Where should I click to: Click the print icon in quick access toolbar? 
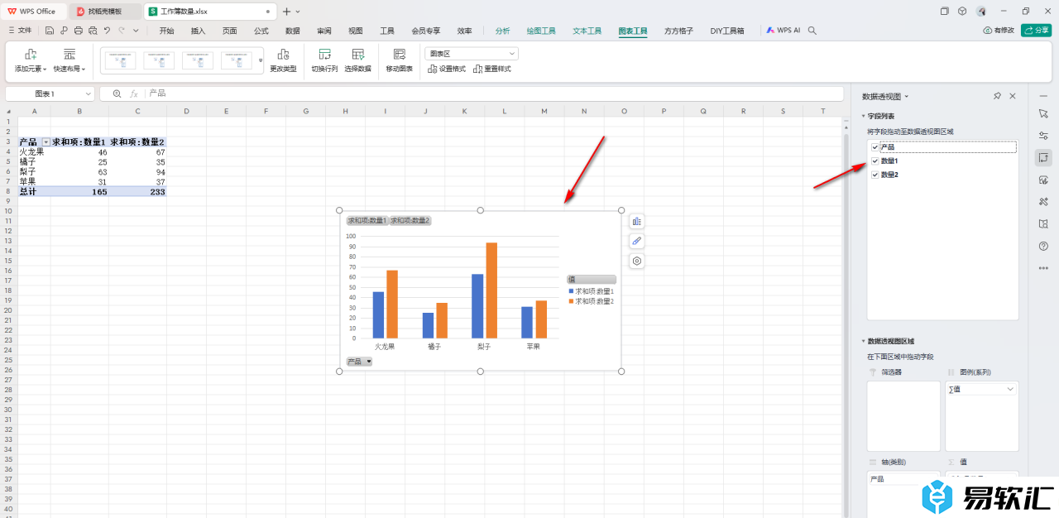click(x=79, y=31)
